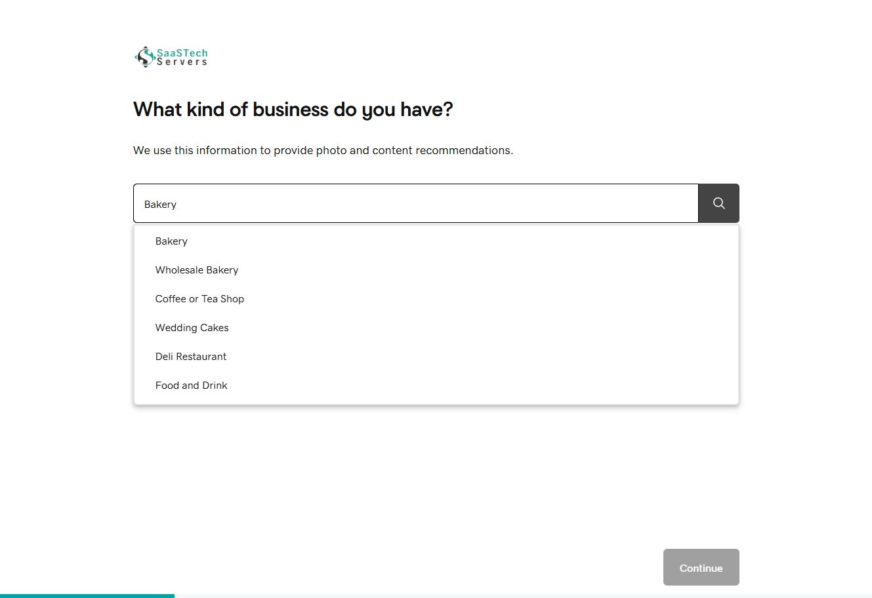Screen dimensions: 872x598
Task: Click the business type question heading
Action: pos(293,110)
